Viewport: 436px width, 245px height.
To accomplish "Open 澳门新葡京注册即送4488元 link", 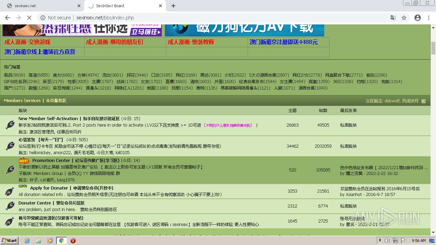I will click(283, 42).
